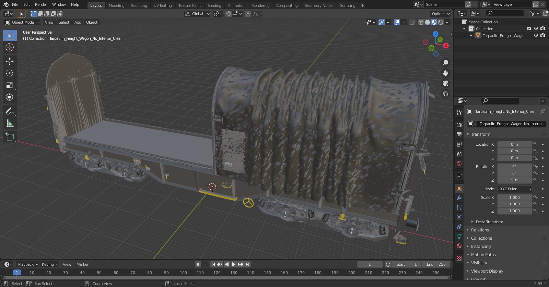Choose the Rotate tool
This screenshot has height=287, width=549.
point(10,73)
